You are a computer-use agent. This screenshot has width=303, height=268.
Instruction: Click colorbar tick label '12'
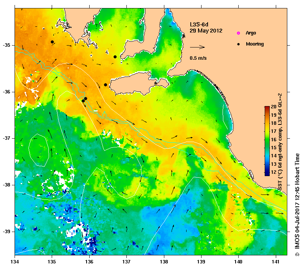pyautogui.click(x=274, y=172)
